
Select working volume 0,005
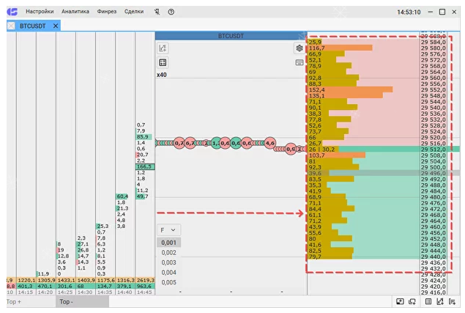coord(168,282)
